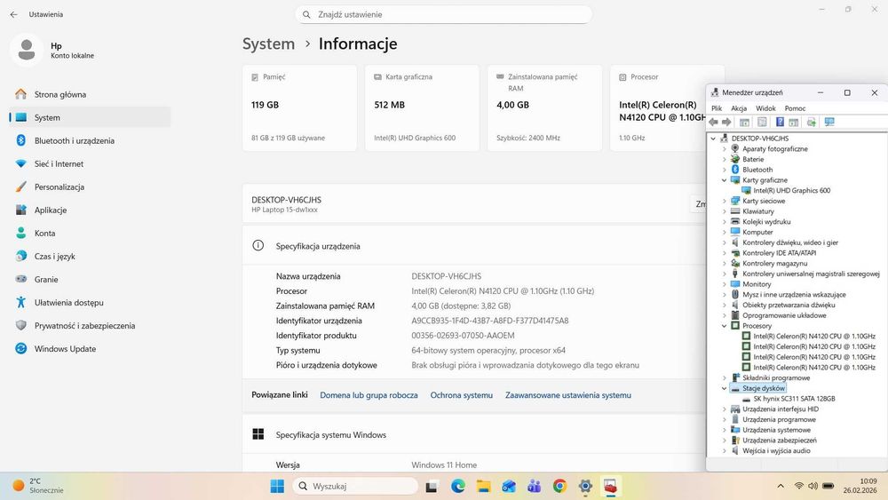The width and height of the screenshot is (888, 500).
Task: Open Outlook app from taskbar
Action: [509, 486]
